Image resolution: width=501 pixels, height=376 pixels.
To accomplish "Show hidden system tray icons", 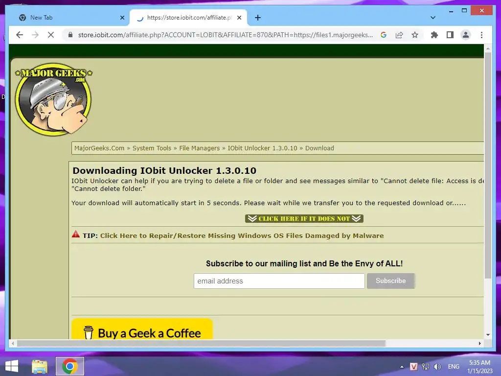I will coord(402,367).
